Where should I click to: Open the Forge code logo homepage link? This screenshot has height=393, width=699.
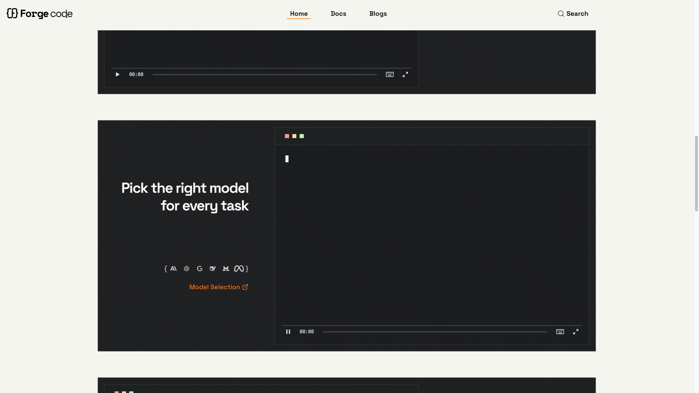coord(40,13)
